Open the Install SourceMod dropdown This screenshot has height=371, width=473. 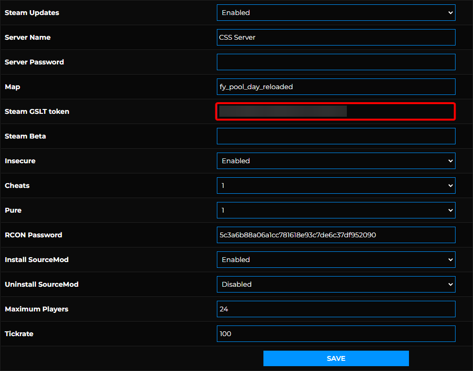pyautogui.click(x=336, y=260)
